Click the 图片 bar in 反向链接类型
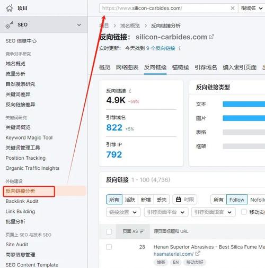This screenshot has width=265, height=268. pos(244,118)
